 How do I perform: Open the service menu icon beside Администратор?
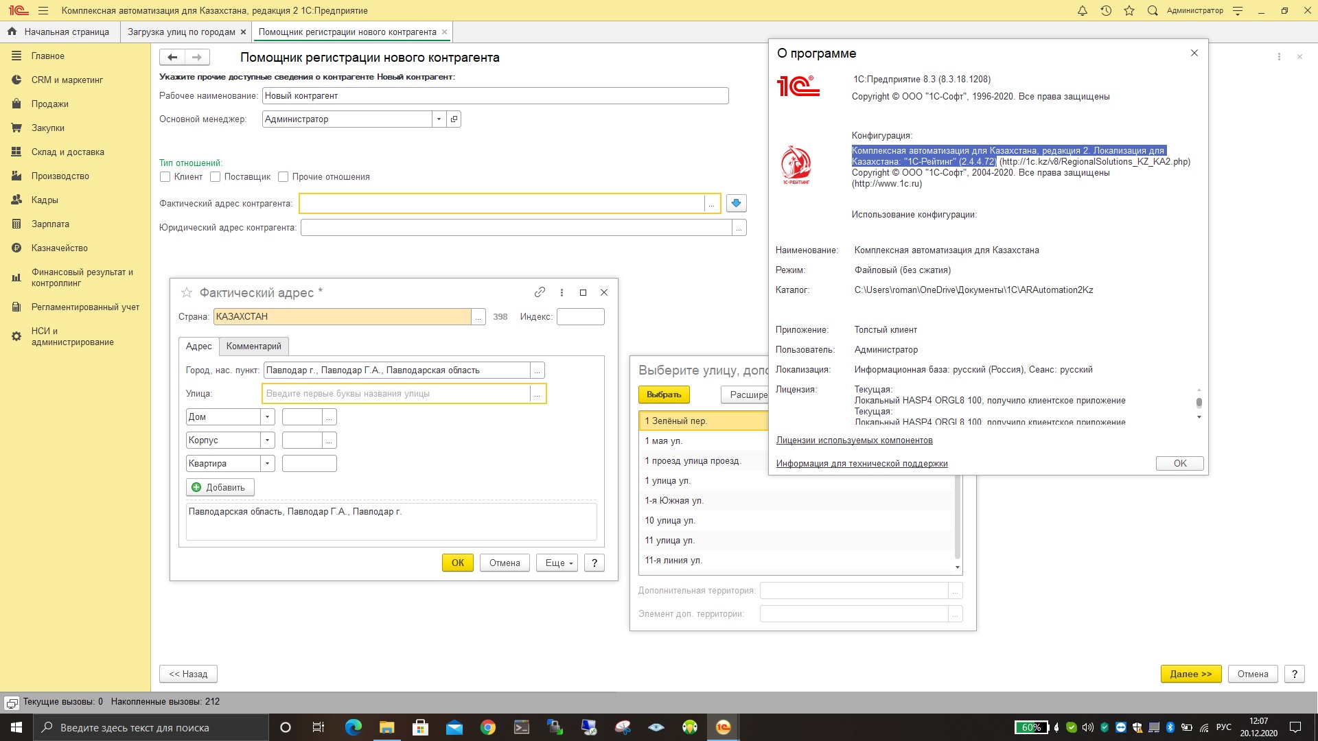[x=1238, y=10]
